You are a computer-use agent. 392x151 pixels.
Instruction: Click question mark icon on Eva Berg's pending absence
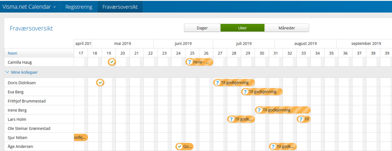(x=245, y=92)
